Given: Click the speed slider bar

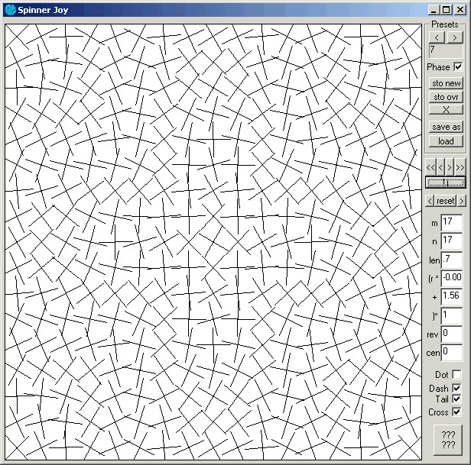Looking at the screenshot, I should 446,182.
